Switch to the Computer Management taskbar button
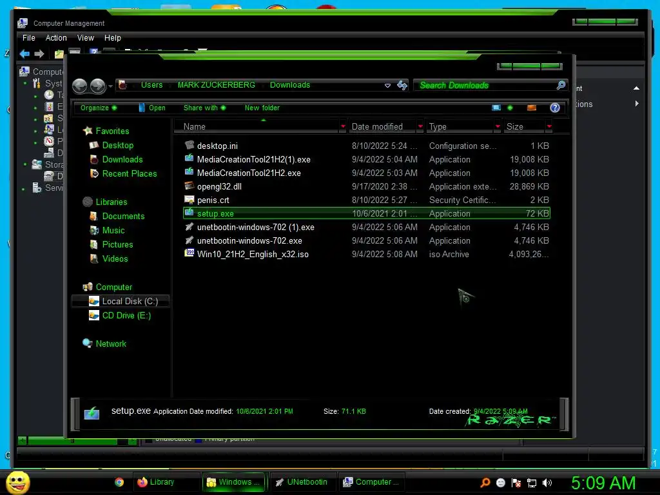Viewport: 660px width, 495px height. (x=371, y=482)
